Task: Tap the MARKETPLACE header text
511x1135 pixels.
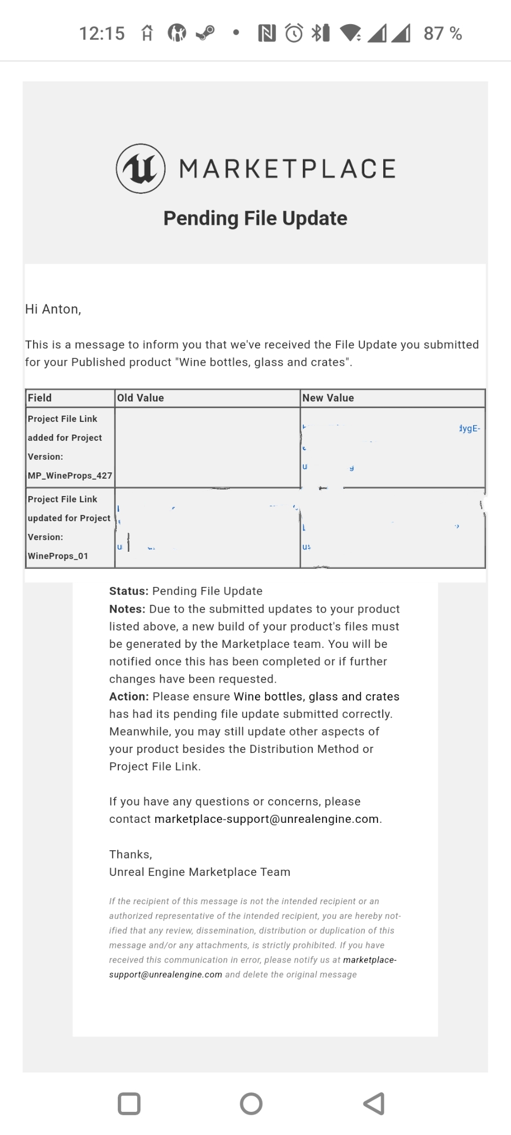Action: [287, 169]
